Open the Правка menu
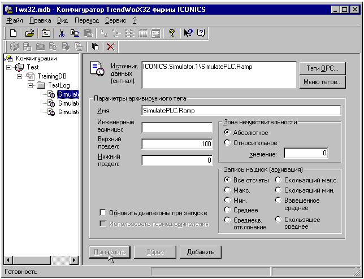This screenshot has height=279, width=364. (x=40, y=20)
